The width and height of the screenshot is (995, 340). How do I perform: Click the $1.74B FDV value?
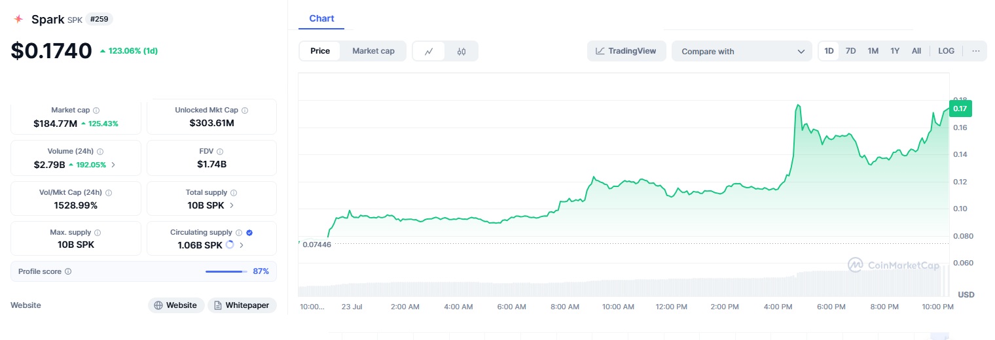coord(211,164)
